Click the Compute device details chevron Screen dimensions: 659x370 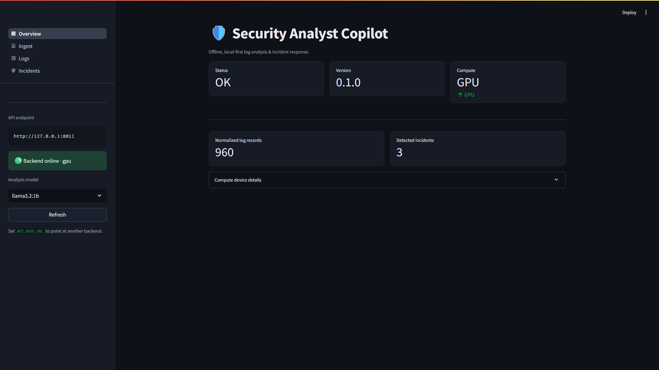point(556,180)
